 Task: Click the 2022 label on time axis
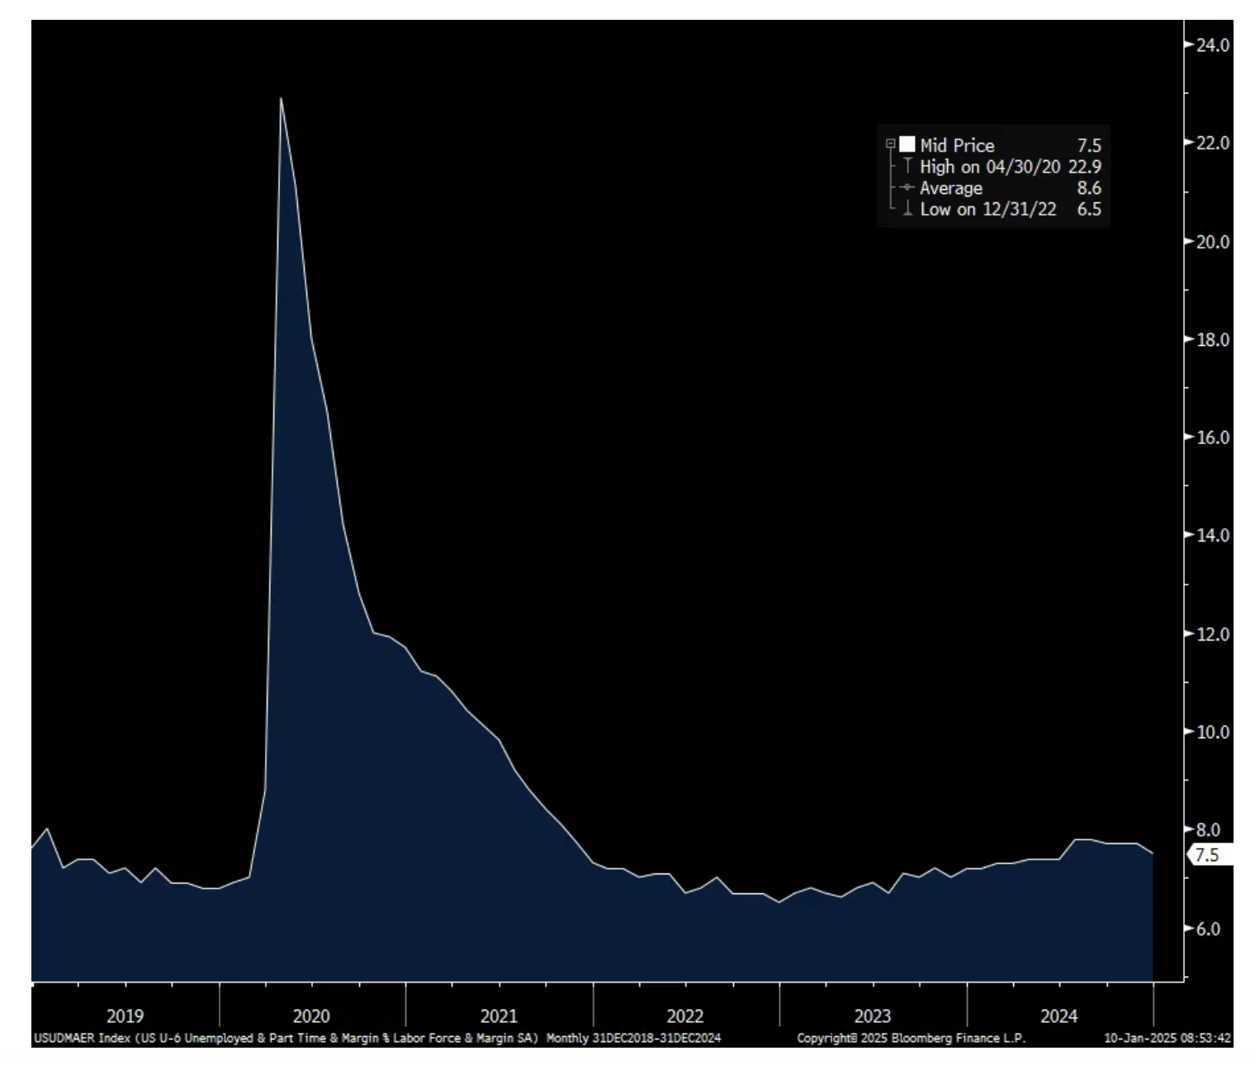pos(685,1015)
